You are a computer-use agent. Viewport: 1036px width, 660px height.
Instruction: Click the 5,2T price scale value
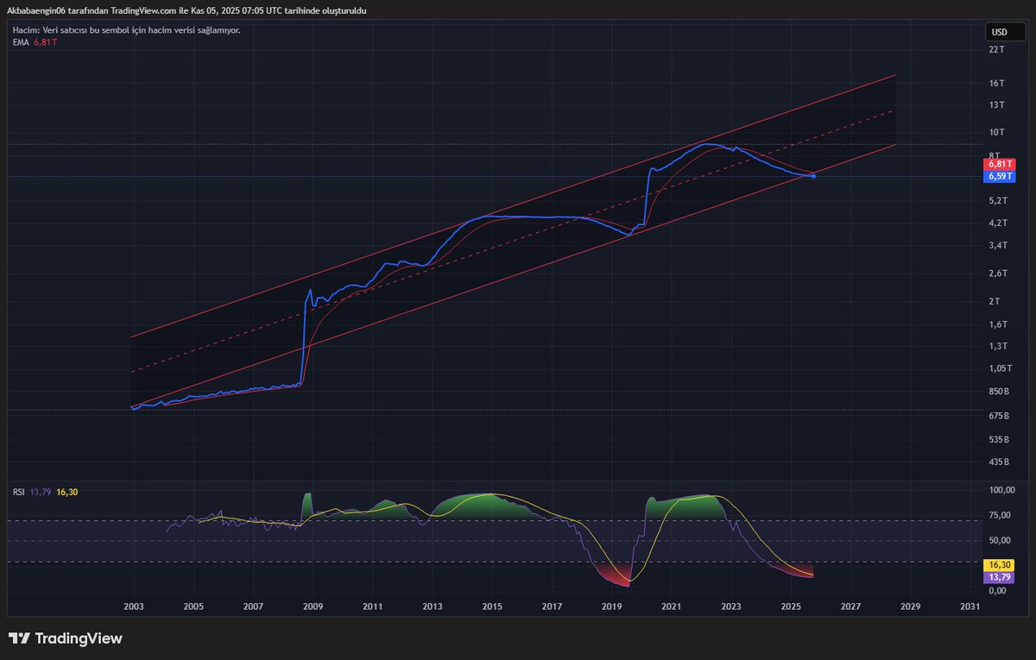[999, 201]
